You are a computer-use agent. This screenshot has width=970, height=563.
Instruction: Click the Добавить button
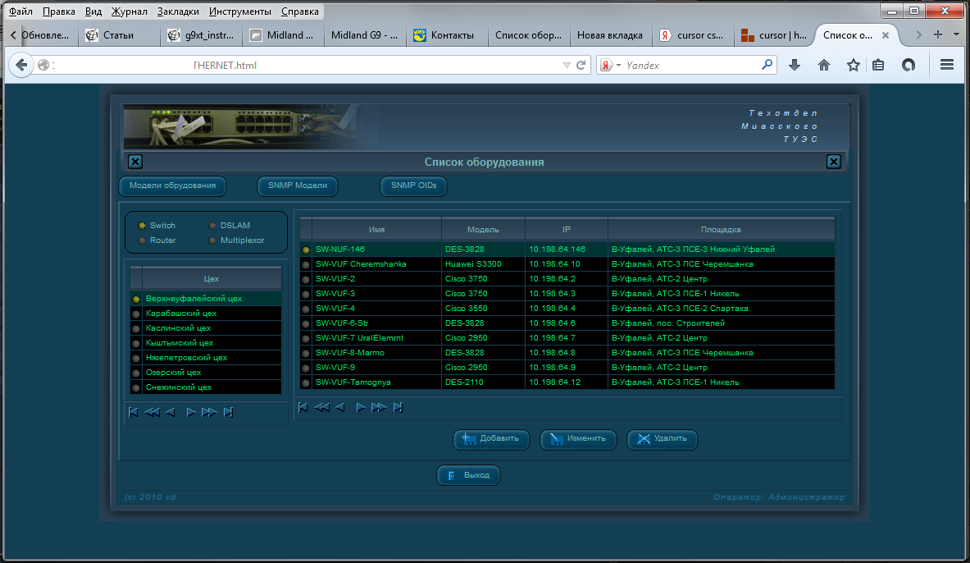pyautogui.click(x=491, y=439)
